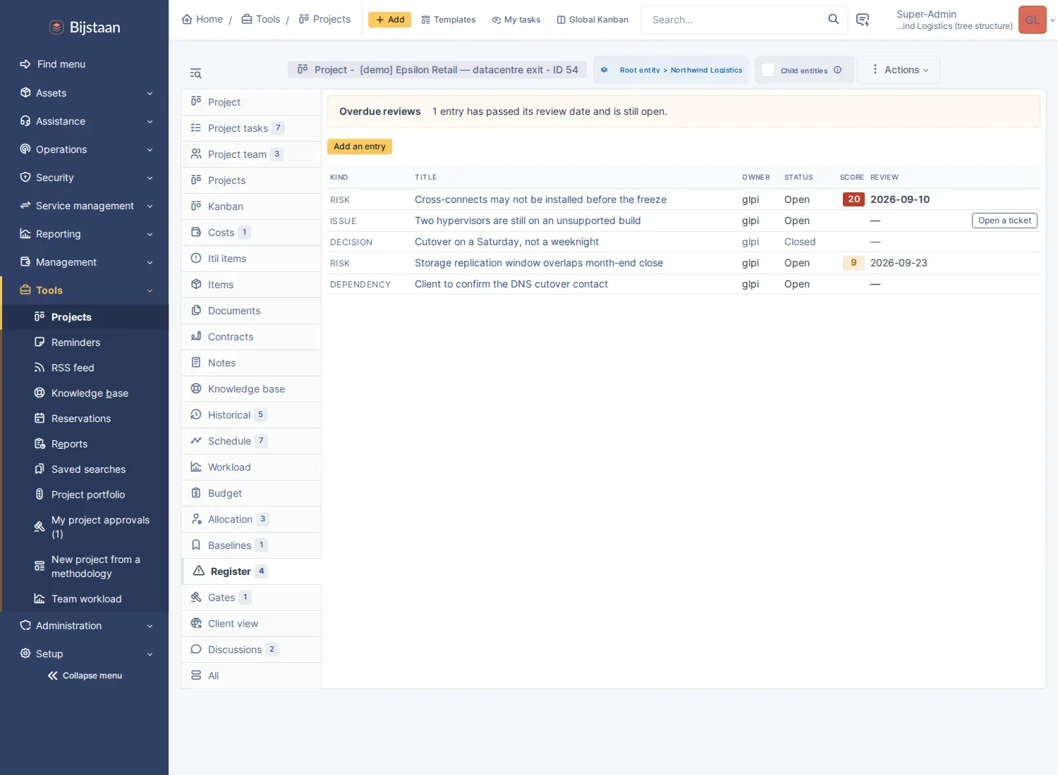Switch to the Kanban tab
The height and width of the screenshot is (775, 1058).
(x=251, y=206)
